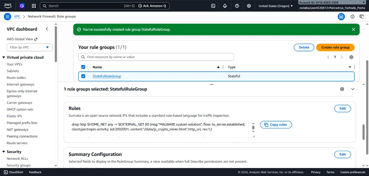The width and height of the screenshot is (369, 176).
Task: Click the Ask Amazon Q button
Action: [153, 6]
